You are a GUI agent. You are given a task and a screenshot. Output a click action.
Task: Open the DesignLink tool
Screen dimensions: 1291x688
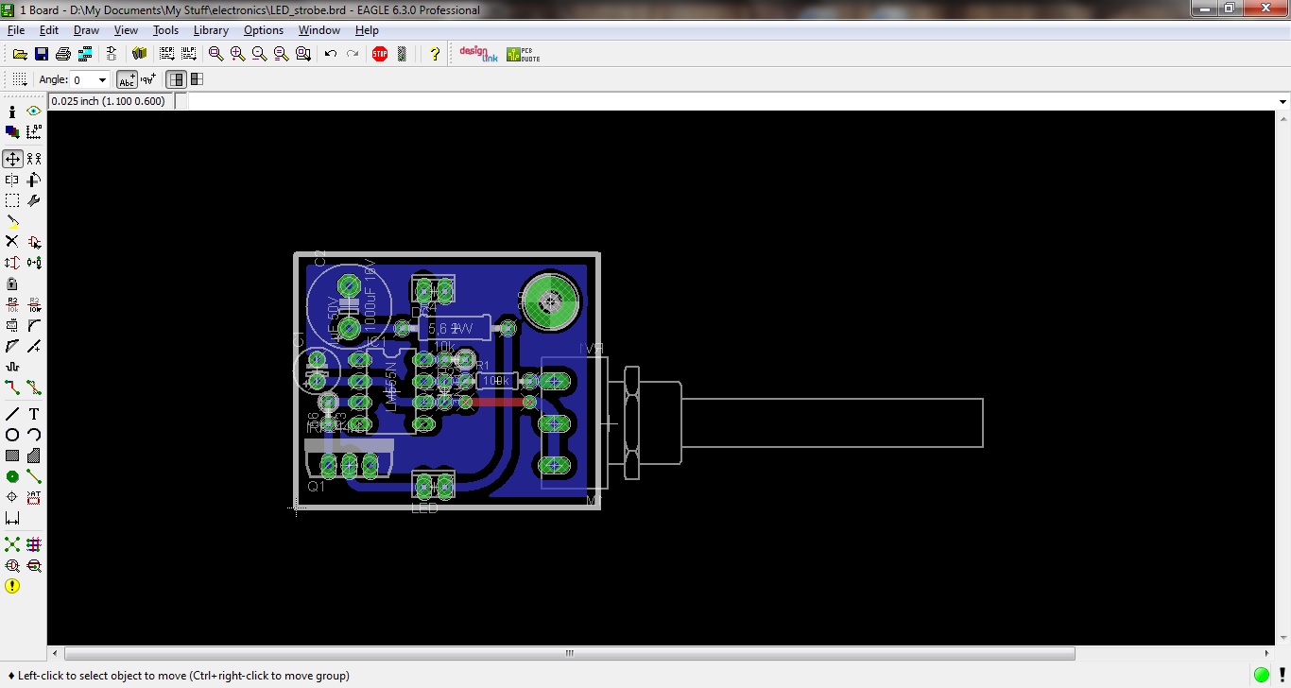click(x=478, y=54)
